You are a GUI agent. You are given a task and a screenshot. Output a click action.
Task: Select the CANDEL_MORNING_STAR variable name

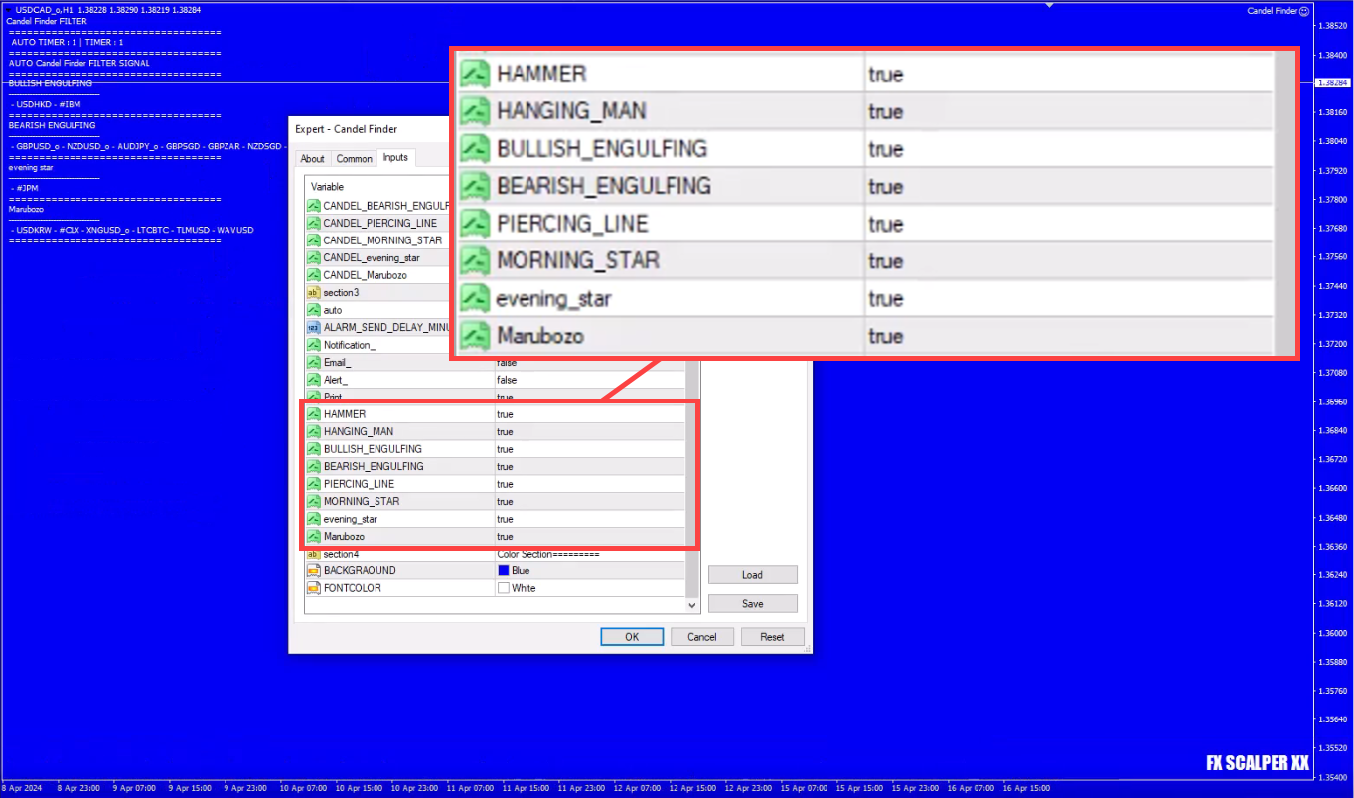pyautogui.click(x=382, y=240)
